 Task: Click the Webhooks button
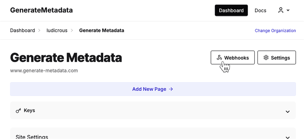(x=233, y=58)
